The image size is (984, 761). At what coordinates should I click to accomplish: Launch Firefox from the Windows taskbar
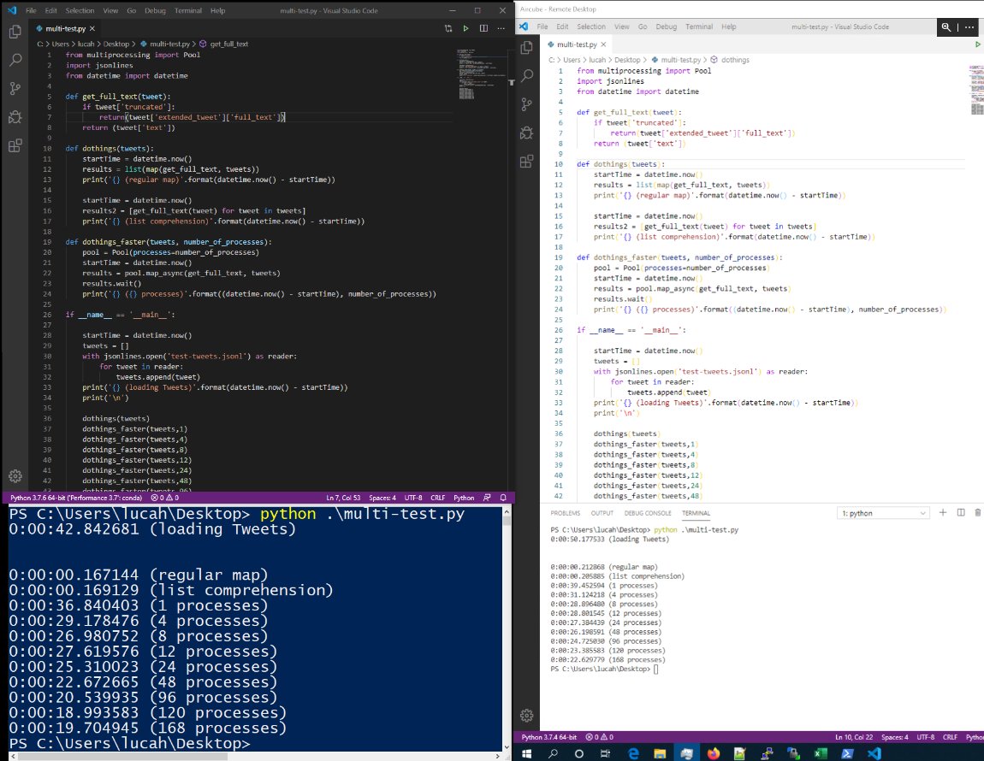pyautogui.click(x=713, y=753)
